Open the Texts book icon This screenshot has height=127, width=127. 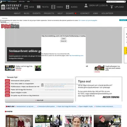pos(39,7)
